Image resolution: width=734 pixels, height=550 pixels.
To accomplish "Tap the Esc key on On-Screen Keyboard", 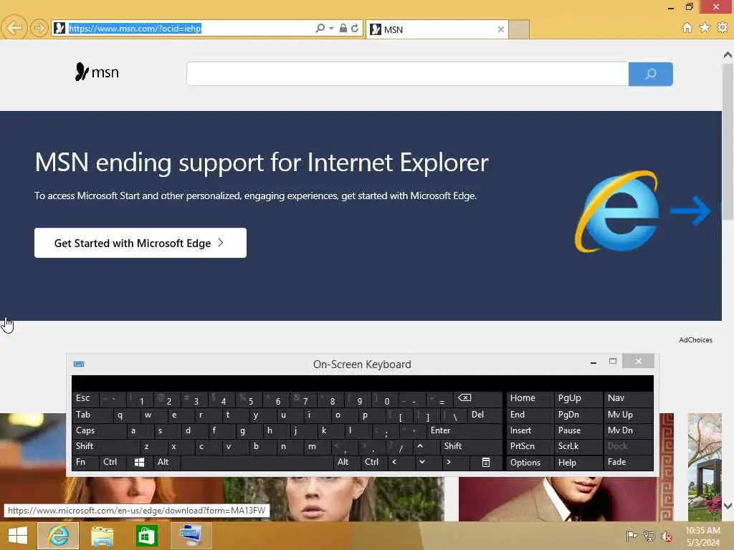I will [86, 398].
